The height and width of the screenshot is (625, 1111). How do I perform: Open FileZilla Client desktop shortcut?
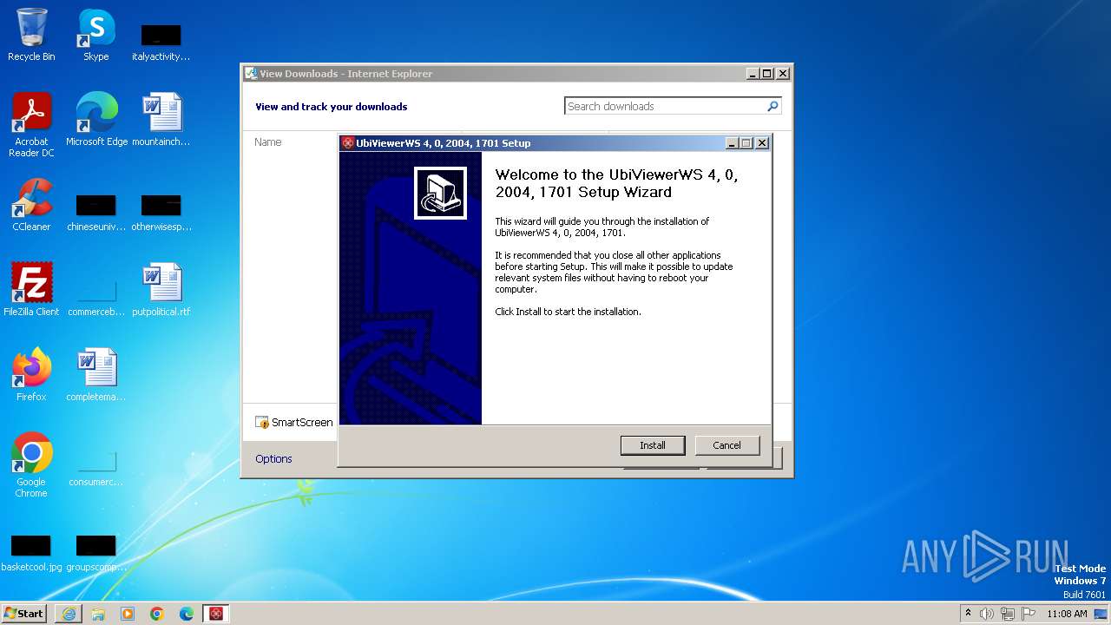coord(31,289)
